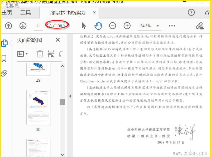The width and height of the screenshot is (211, 158).
Task: Click the Chapman-Richard text line
Action: tap(130, 81)
